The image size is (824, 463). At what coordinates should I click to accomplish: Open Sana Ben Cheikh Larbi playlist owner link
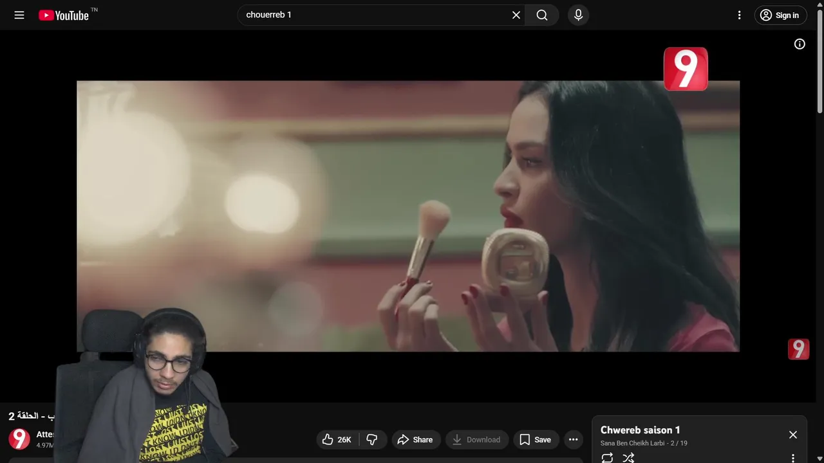(x=632, y=443)
